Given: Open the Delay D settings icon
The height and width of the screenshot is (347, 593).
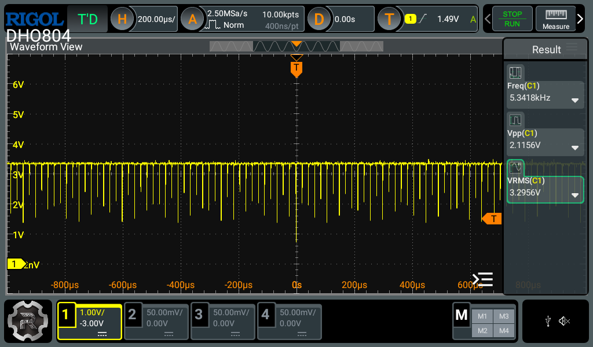Looking at the screenshot, I should tap(319, 19).
